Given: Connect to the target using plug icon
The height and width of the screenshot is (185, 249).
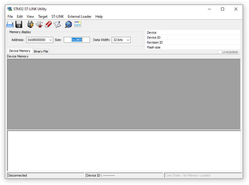Looking at the screenshot, I should 30,25.
